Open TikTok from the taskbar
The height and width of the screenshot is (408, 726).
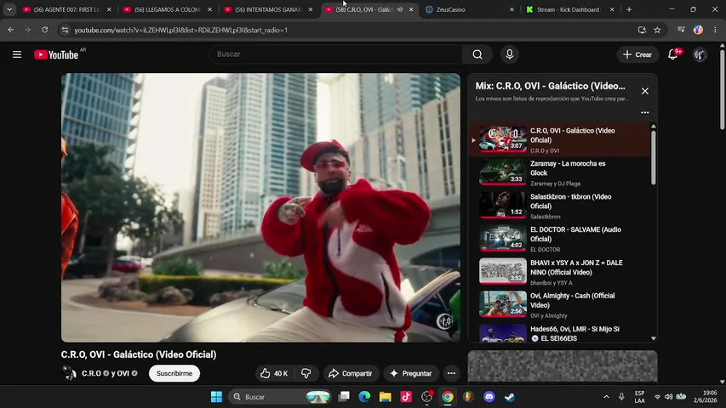[x=406, y=397]
